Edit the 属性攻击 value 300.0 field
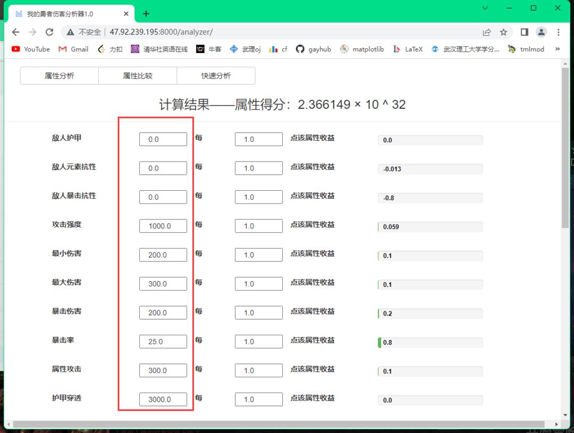574x433 pixels. 163,370
